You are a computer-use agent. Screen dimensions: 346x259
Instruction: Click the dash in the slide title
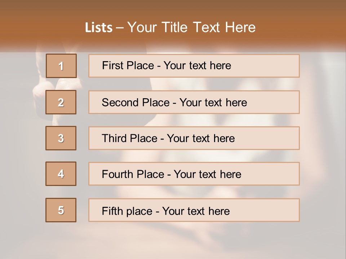[119, 28]
